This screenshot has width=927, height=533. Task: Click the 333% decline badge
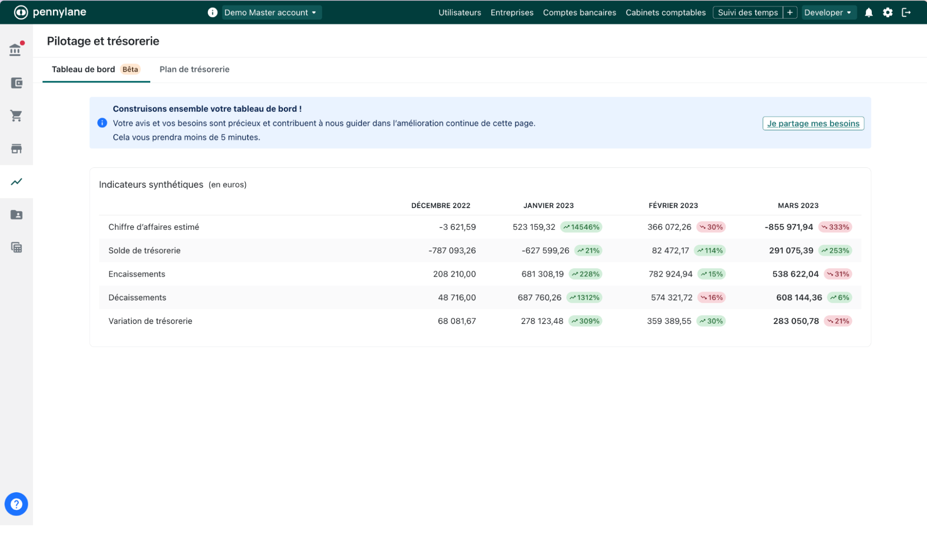click(835, 227)
